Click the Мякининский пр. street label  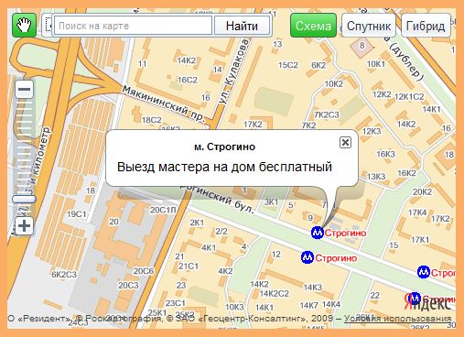tap(163, 103)
